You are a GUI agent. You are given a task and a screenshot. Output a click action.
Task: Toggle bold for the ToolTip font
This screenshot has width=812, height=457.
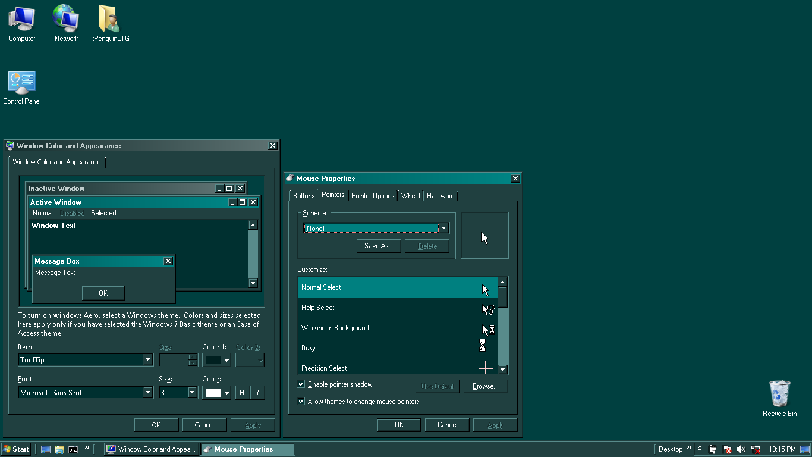tap(242, 392)
